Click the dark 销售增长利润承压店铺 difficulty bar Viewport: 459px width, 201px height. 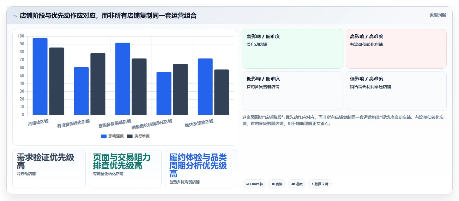180,89
